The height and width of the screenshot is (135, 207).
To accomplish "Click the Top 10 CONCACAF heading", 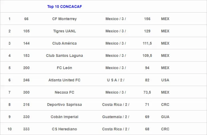I will tap(64, 6).
